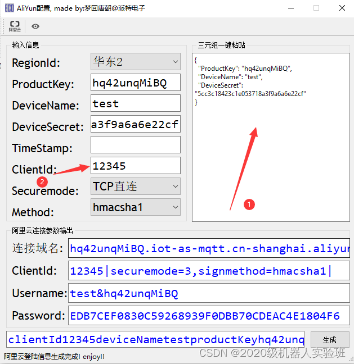
Task: Click the ClientId output field with securemode=3
Action: [209, 270]
